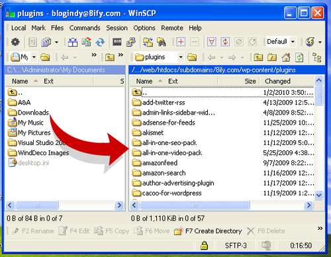This screenshot has width=331, height=257.
Task: Click the F4 Edit button
Action: coord(74,231)
